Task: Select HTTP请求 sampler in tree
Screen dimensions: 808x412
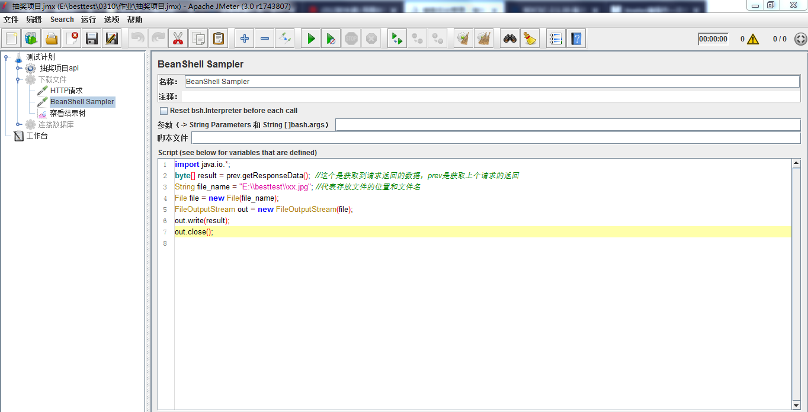Action: pyautogui.click(x=66, y=91)
